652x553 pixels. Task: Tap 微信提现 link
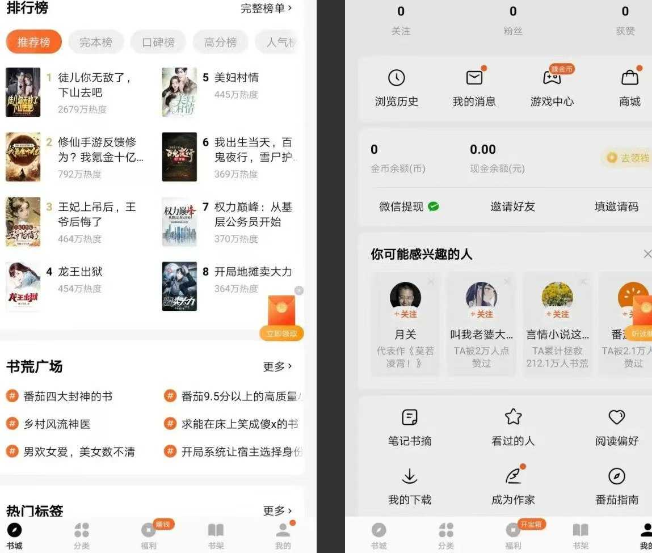409,207
